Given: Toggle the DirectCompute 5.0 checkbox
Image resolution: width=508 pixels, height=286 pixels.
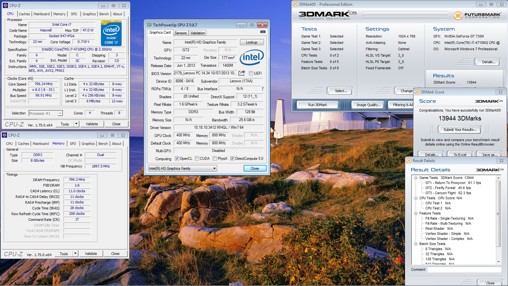Looking at the screenshot, I should [232, 159].
